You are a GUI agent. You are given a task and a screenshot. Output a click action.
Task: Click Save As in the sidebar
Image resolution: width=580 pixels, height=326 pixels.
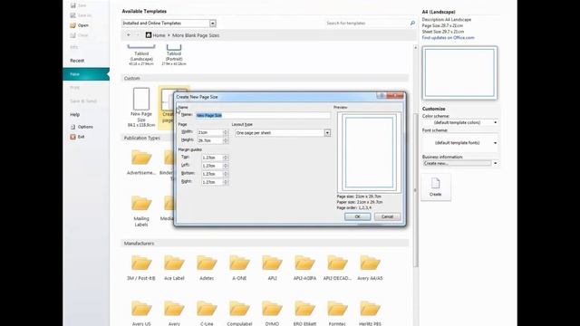(x=81, y=15)
